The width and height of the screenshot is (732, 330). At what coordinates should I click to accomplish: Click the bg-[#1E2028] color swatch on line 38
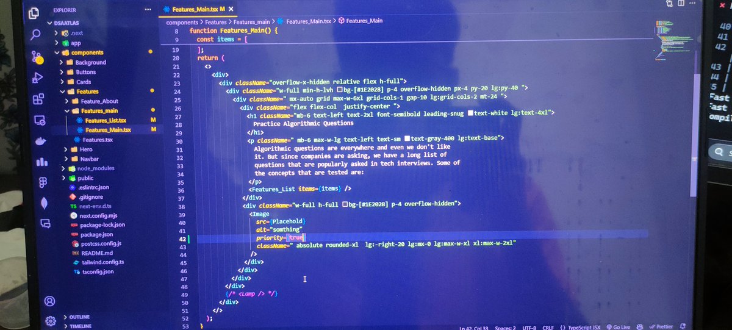tap(345, 204)
